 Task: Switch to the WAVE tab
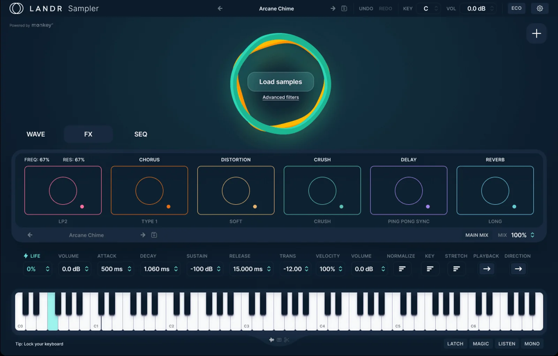click(x=36, y=134)
